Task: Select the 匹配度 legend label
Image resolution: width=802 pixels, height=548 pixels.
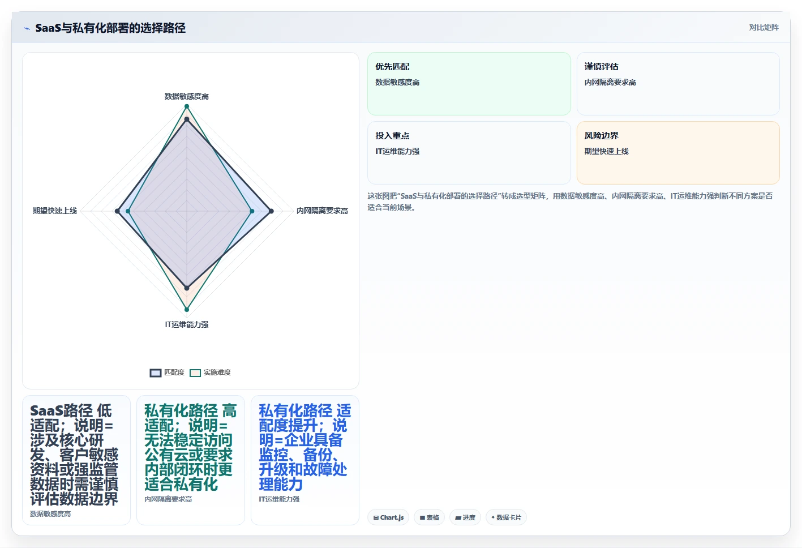Action: (174, 373)
